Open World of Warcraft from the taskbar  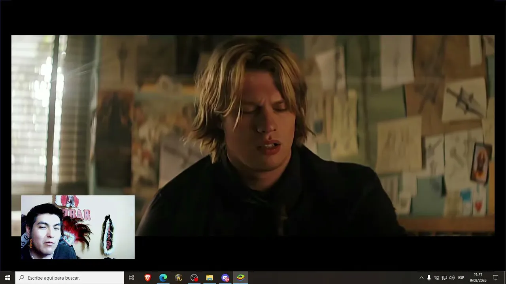tap(178, 278)
